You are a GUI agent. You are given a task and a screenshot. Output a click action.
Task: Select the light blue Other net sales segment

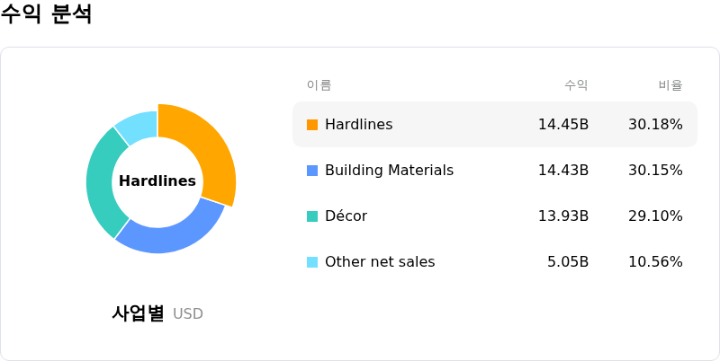point(138,126)
